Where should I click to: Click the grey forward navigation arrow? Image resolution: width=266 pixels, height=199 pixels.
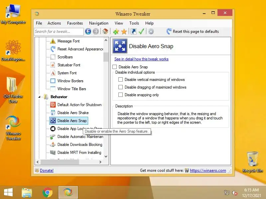[96, 32]
